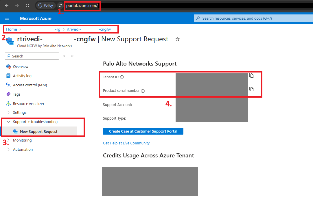Go back with the browser back arrow
Image resolution: width=313 pixels, height=199 pixels.
[7, 5]
